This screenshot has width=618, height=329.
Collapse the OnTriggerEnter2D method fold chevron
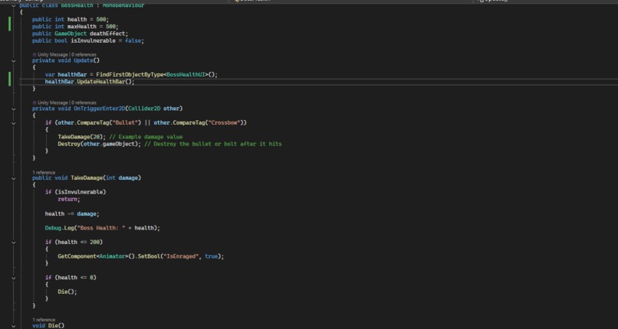click(14, 109)
